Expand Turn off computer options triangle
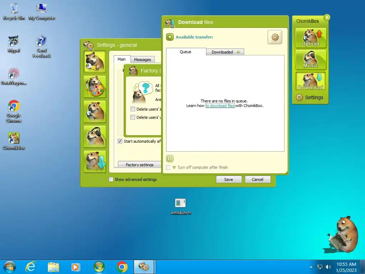 (x=174, y=168)
